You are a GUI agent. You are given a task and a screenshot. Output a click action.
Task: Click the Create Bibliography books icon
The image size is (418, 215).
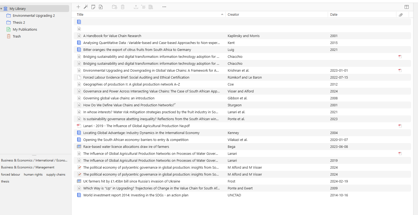(151, 7)
